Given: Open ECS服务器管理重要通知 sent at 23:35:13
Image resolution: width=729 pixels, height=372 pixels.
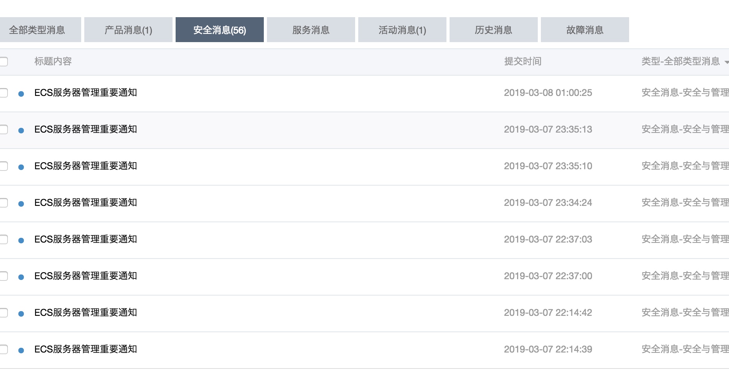Looking at the screenshot, I should point(86,129).
